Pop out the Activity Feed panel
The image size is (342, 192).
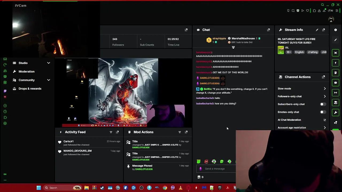pyautogui.click(x=117, y=132)
